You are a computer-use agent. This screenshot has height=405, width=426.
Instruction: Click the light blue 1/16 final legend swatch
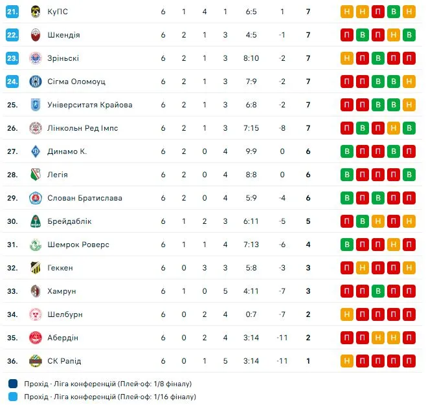[14, 397]
